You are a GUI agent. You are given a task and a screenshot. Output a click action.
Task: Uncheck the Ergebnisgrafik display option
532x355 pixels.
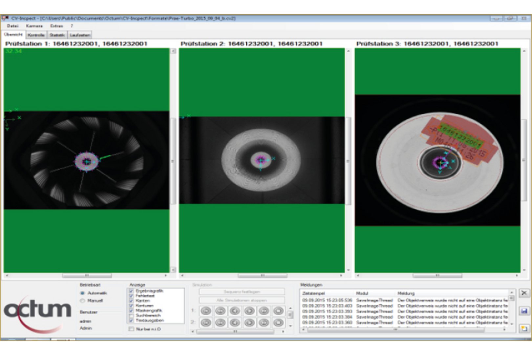[132, 291]
